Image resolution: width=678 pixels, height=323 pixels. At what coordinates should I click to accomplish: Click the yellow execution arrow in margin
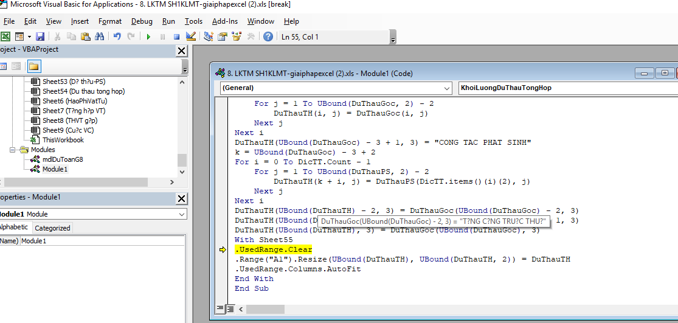(x=223, y=250)
